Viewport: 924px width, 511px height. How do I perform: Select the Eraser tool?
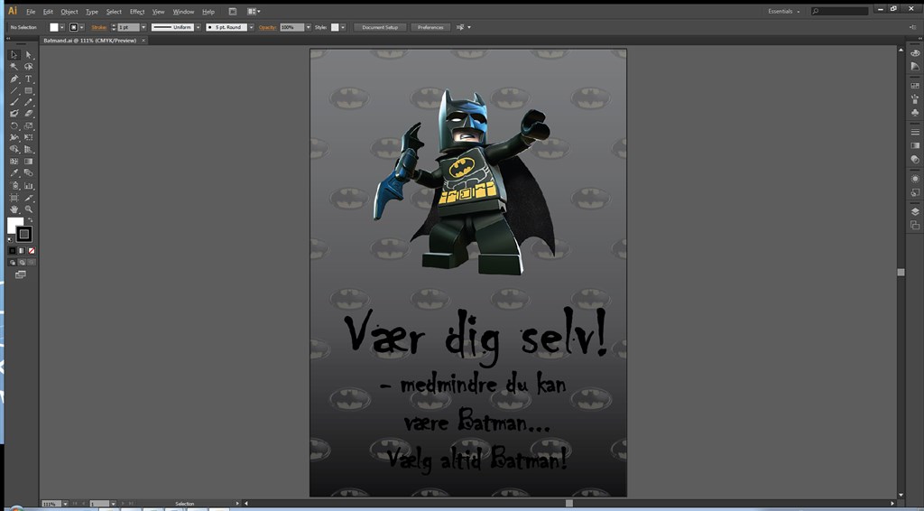[28, 114]
